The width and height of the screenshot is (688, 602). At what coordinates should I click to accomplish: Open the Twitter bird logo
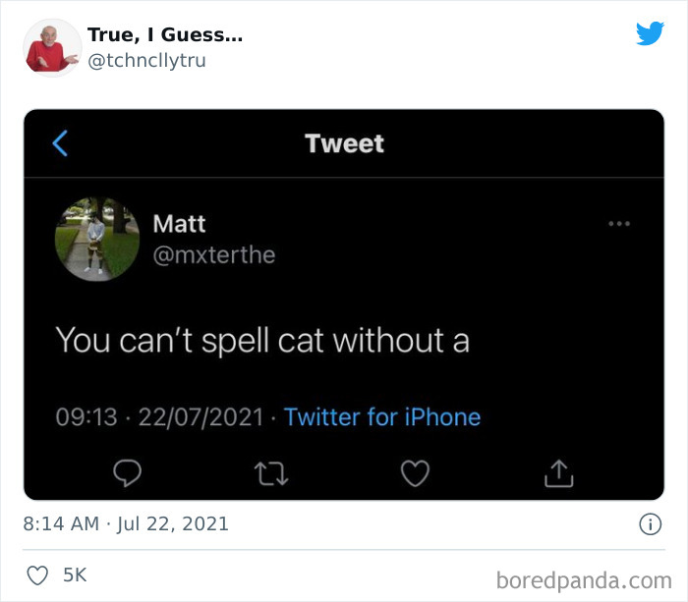650,32
